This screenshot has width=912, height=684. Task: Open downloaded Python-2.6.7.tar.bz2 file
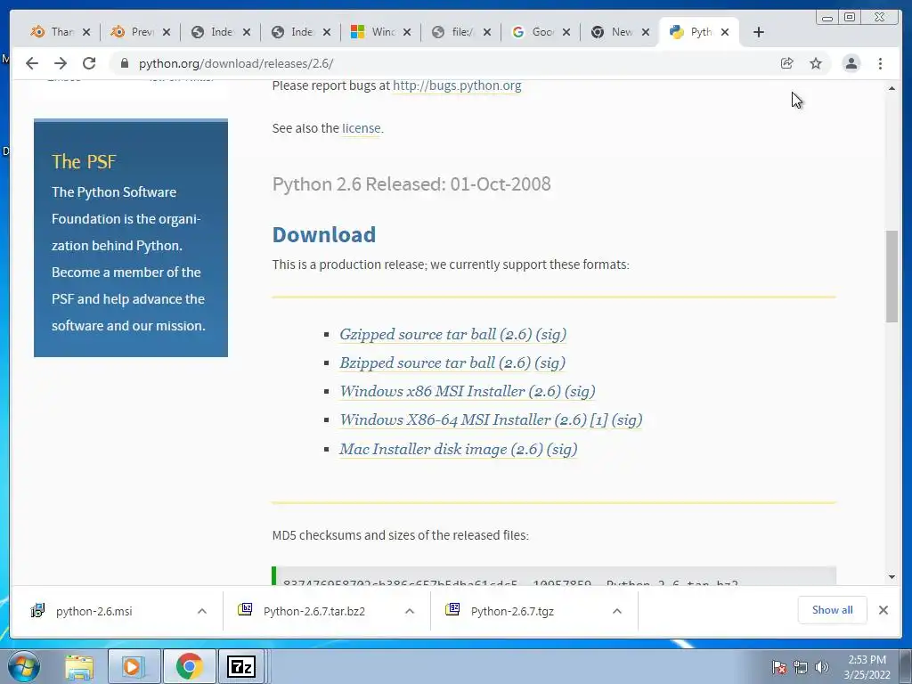[314, 611]
